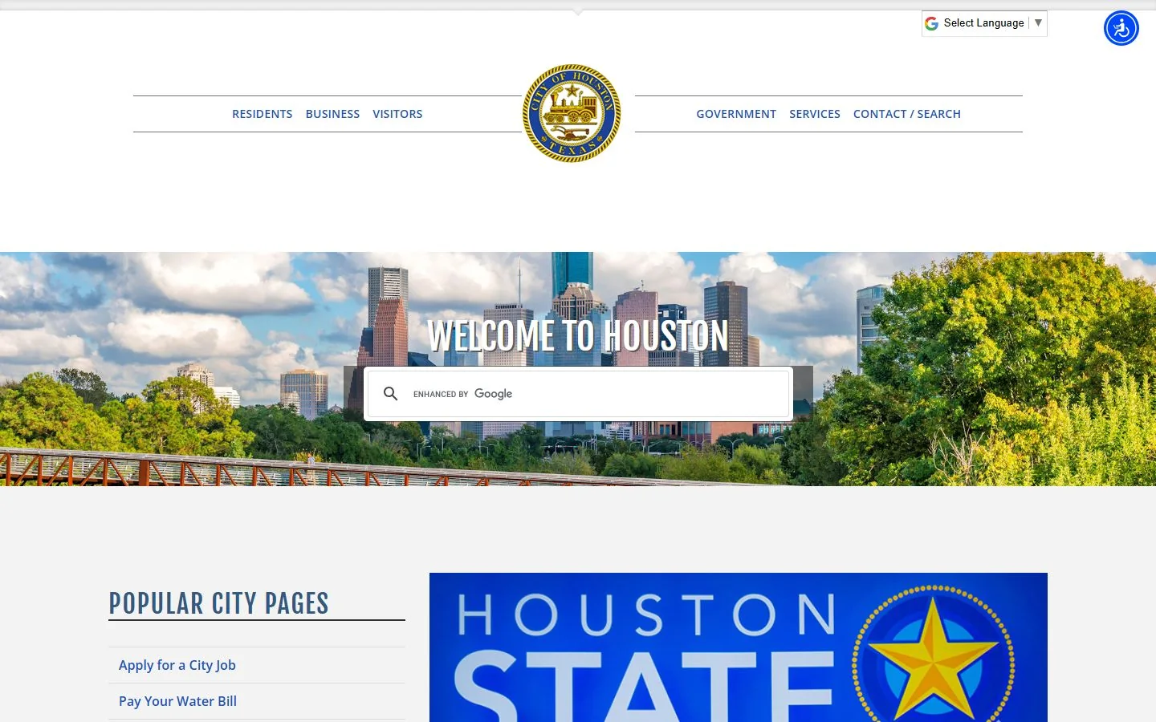This screenshot has width=1156, height=722.
Task: Click the magnifying glass search icon
Action: click(x=391, y=393)
